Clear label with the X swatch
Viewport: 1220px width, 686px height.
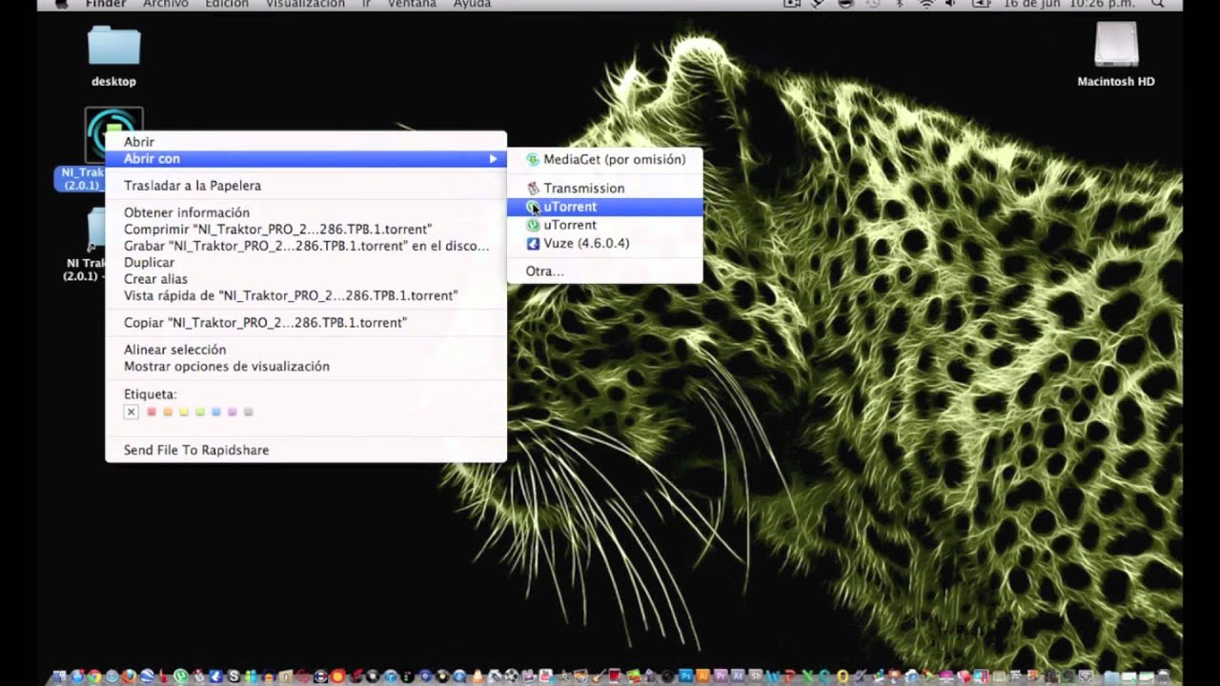[132, 412]
